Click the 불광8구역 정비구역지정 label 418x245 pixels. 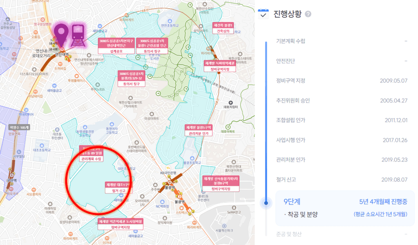221,183
